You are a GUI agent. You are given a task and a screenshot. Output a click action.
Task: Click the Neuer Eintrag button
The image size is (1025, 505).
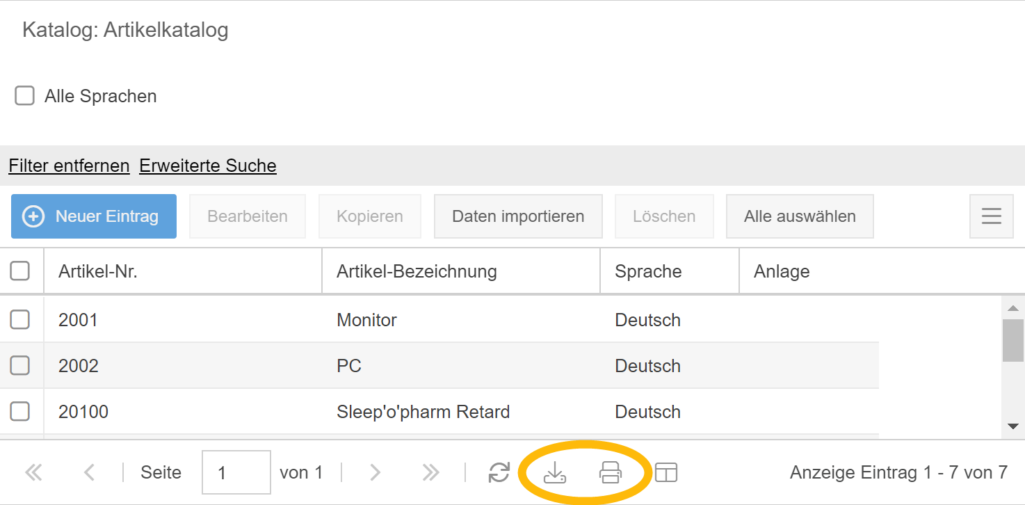coord(94,216)
